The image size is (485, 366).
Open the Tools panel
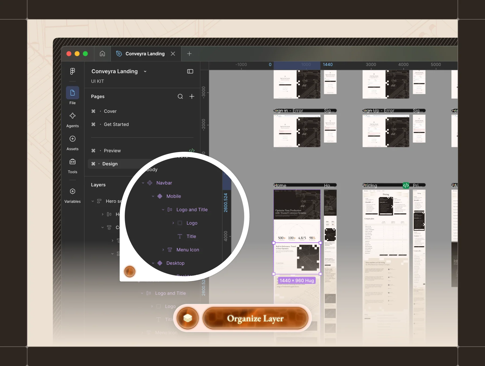pyautogui.click(x=72, y=166)
